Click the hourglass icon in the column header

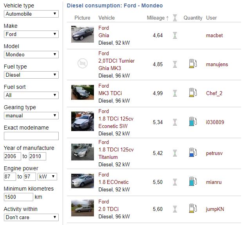pos(175,18)
